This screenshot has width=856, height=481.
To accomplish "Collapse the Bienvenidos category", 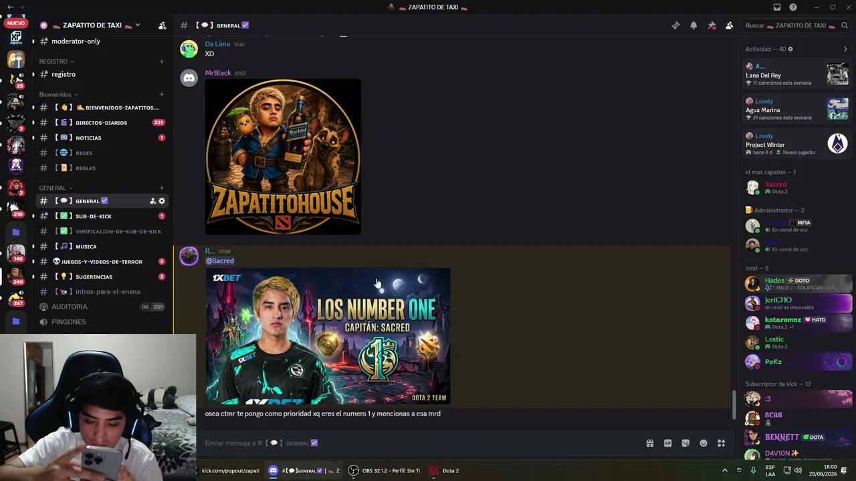I will pos(58,94).
